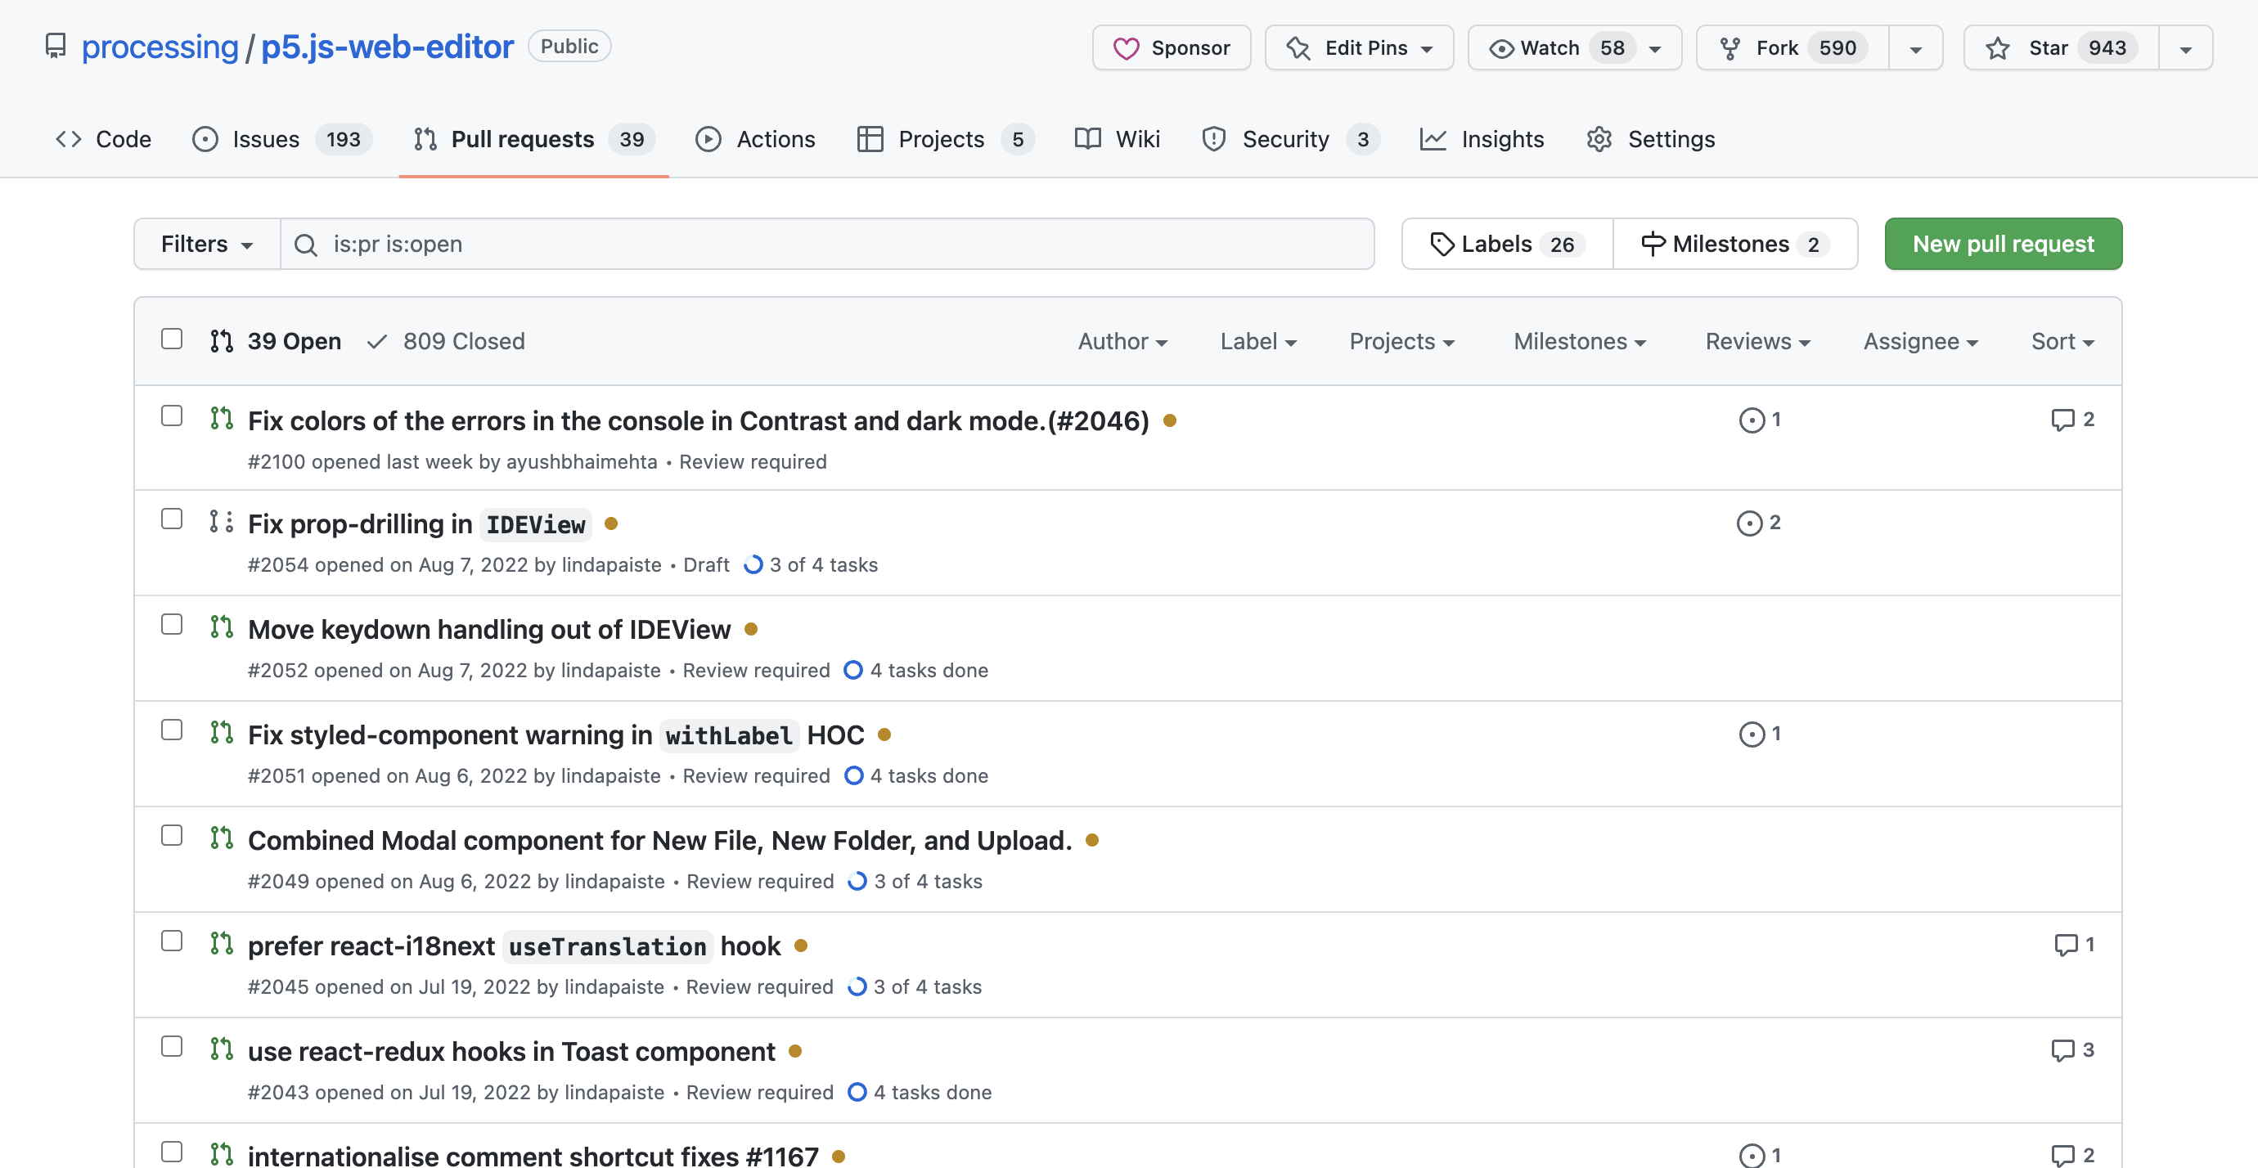Image resolution: width=2258 pixels, height=1168 pixels.
Task: Open author link ayushbhaimehta
Action: point(582,462)
